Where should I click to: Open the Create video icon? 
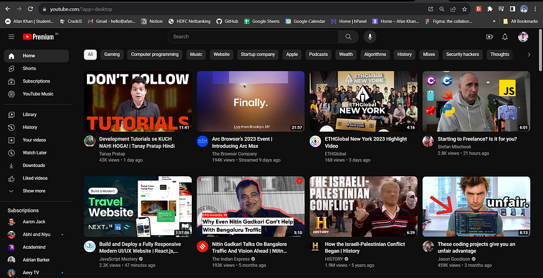[490, 37]
